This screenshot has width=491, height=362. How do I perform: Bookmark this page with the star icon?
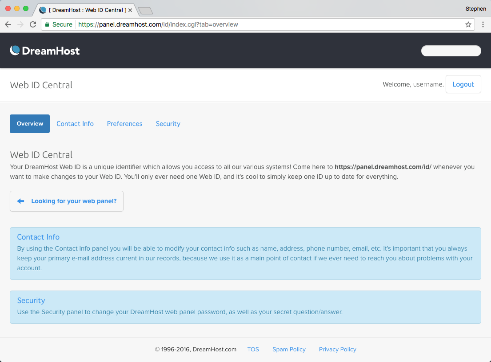tap(468, 24)
